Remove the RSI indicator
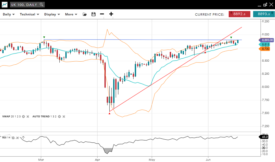 point(18,138)
